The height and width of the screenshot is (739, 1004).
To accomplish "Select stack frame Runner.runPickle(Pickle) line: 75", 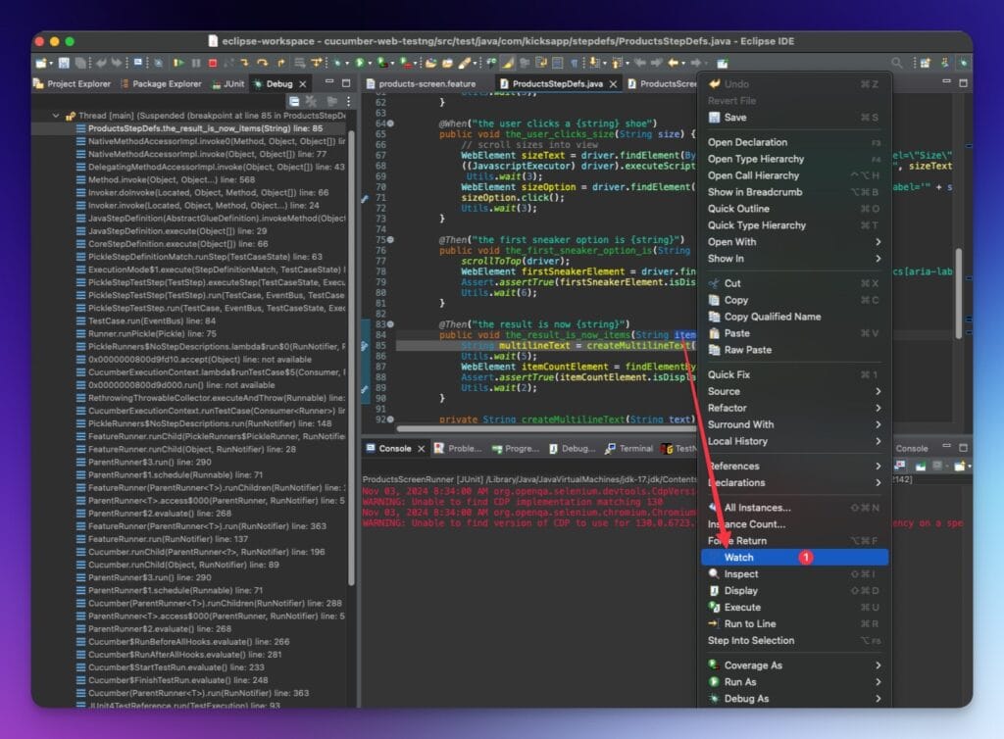I will pos(152,334).
